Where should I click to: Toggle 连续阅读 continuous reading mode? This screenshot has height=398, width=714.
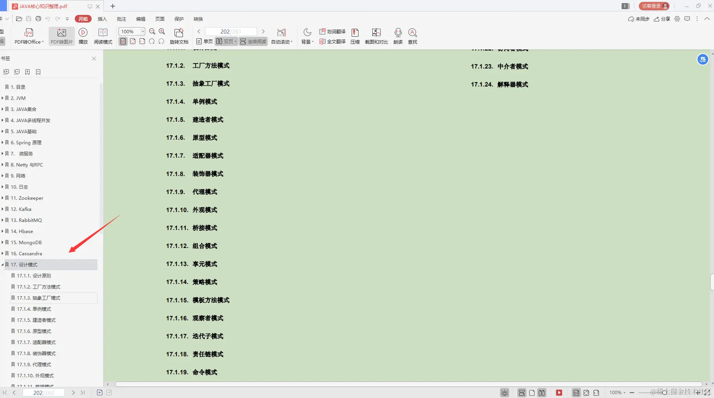253,41
